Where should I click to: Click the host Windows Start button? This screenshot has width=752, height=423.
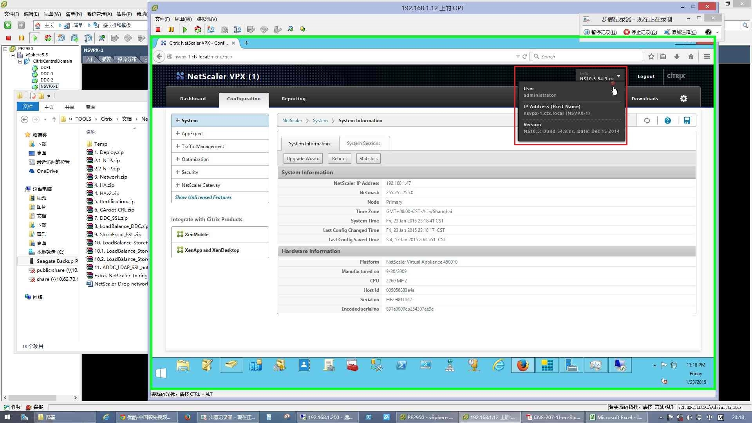[x=7, y=417]
